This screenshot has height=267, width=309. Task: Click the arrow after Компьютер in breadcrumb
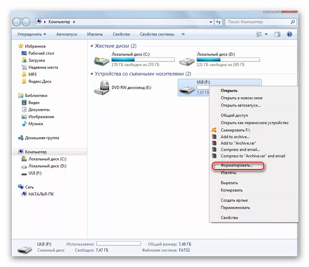point(74,22)
